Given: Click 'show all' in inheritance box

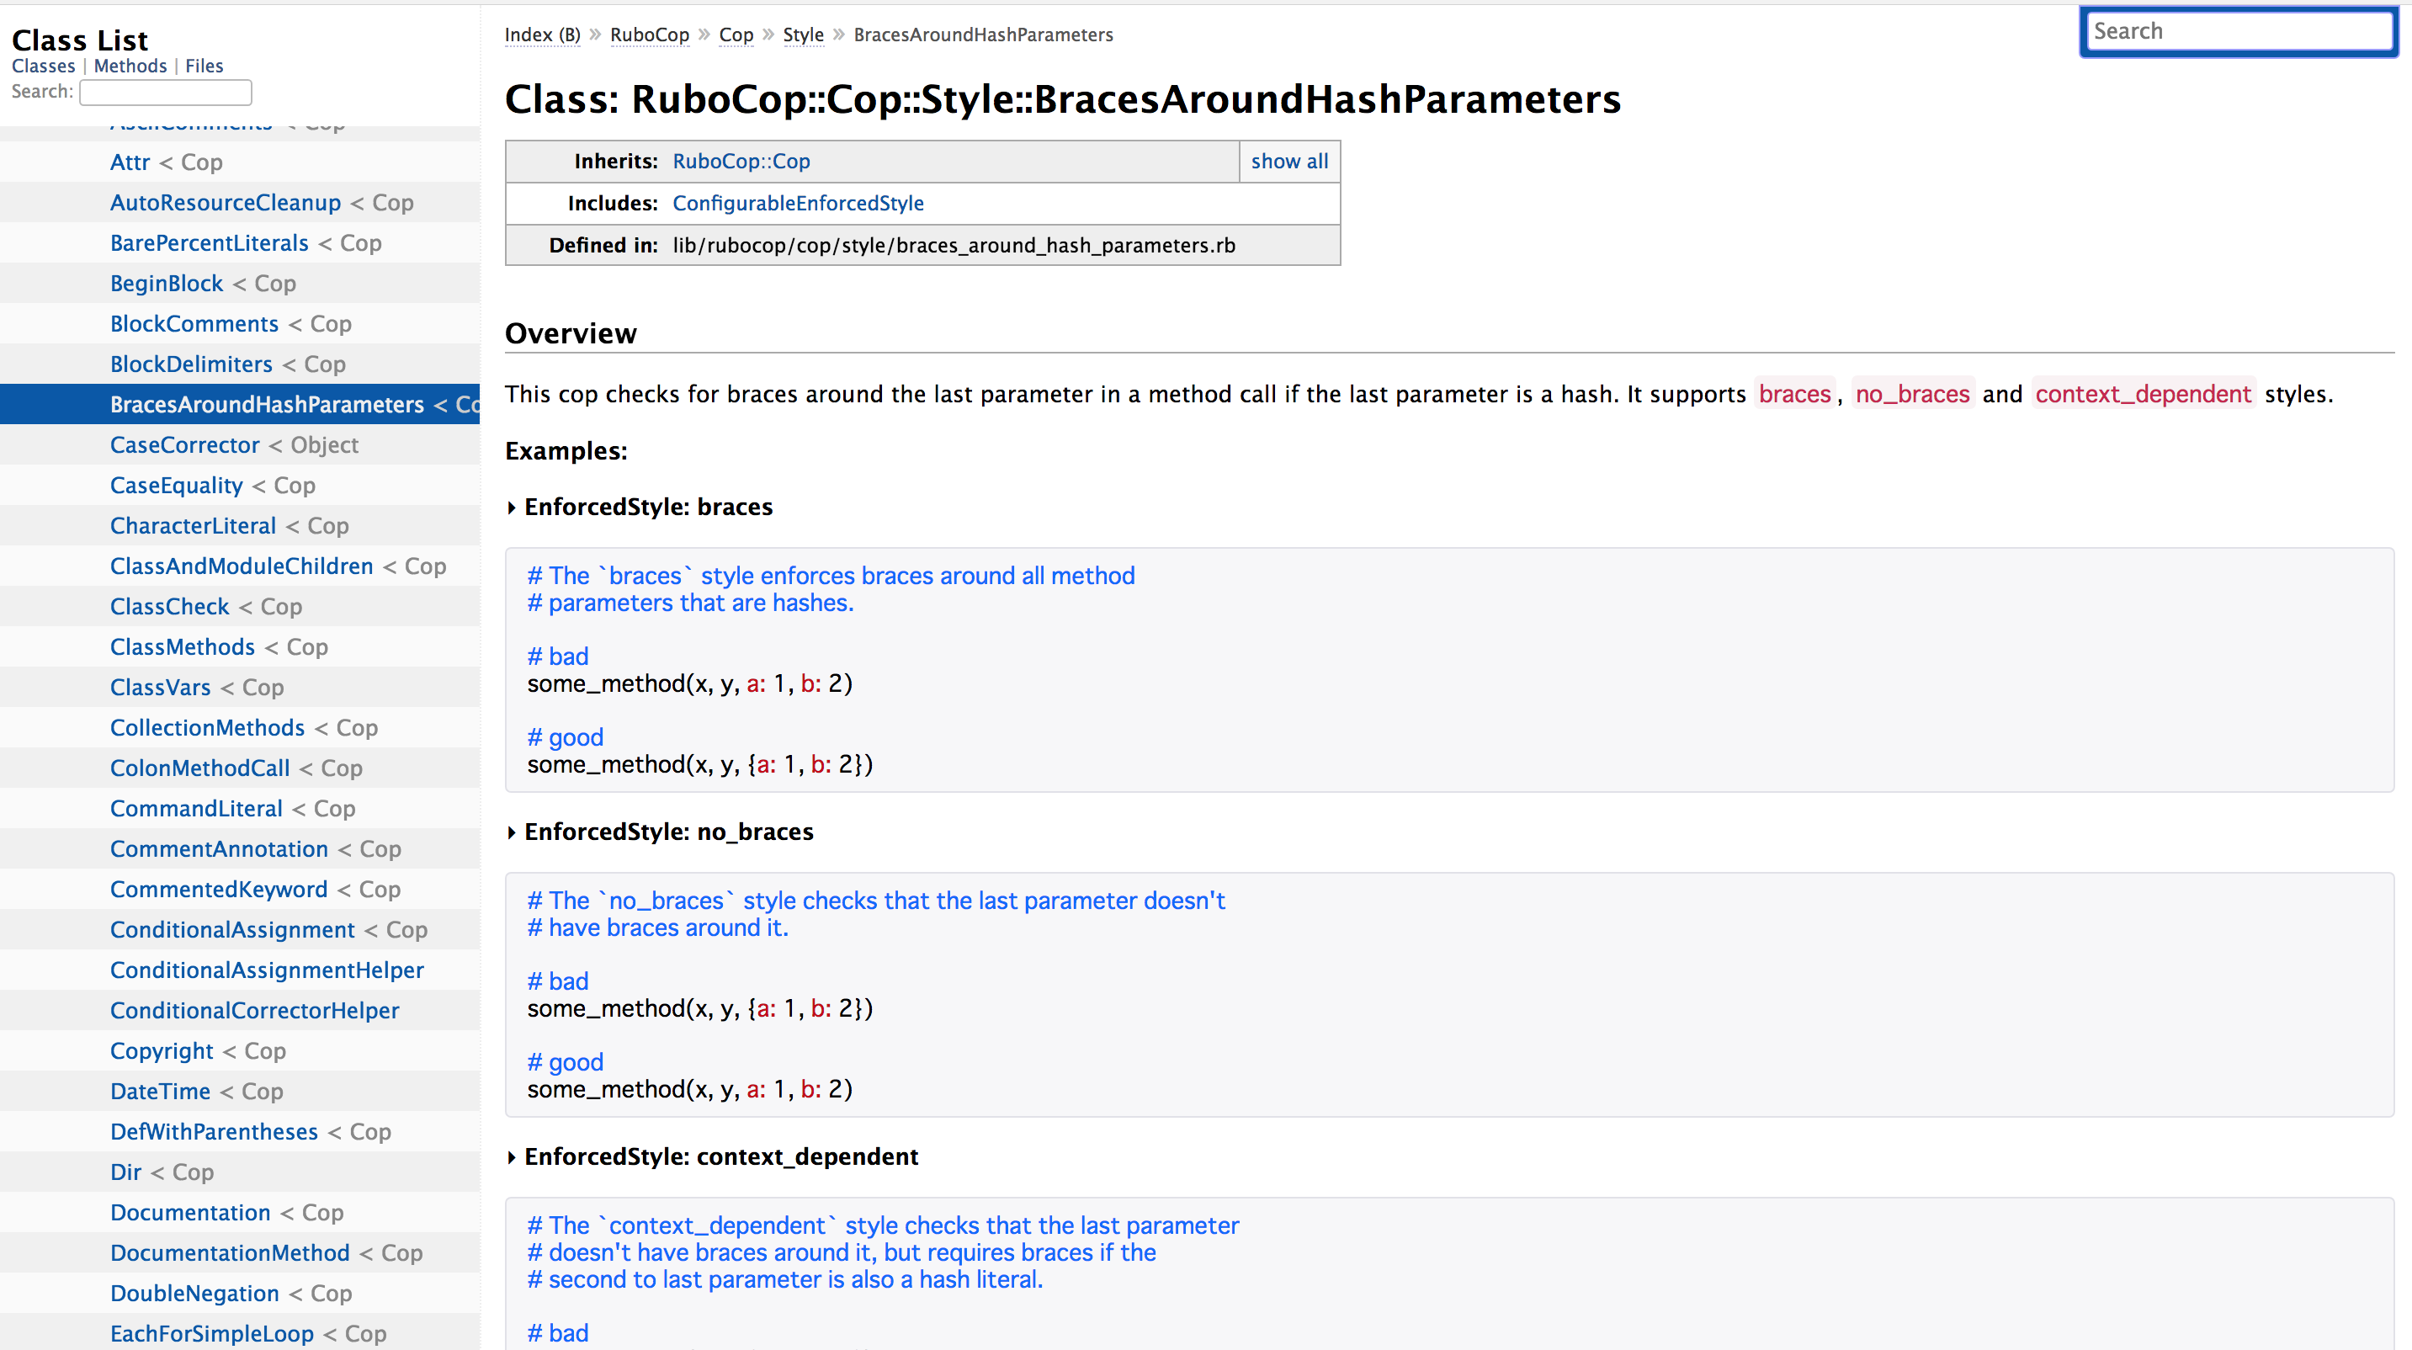Looking at the screenshot, I should pos(1288,161).
